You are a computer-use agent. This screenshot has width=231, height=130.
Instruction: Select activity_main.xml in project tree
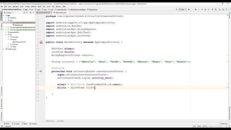point(20,42)
